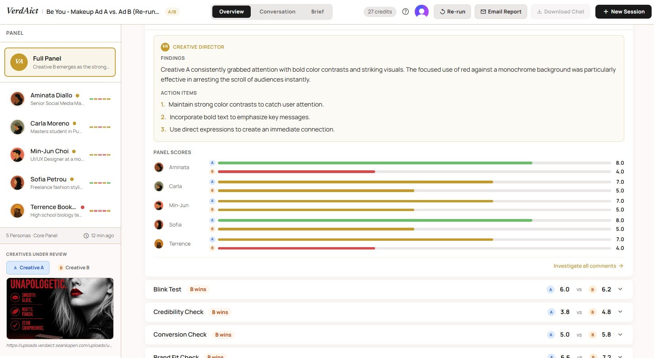Click Aminata's red Creative B score bar
The image size is (654, 358).
296,172
